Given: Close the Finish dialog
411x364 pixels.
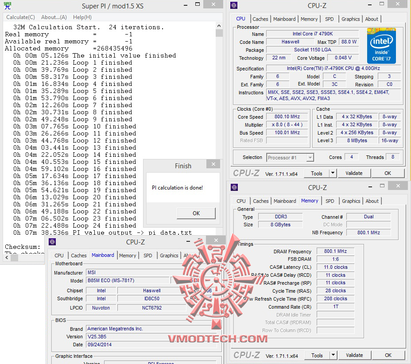Looking at the screenshot, I should click(x=213, y=164).
